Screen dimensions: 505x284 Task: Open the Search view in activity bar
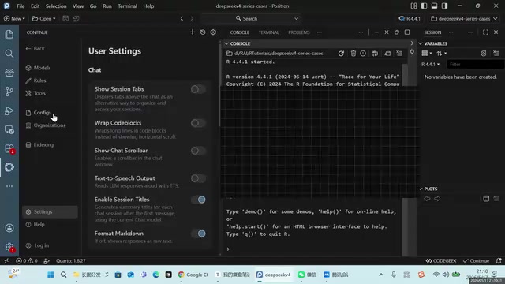pyautogui.click(x=9, y=54)
